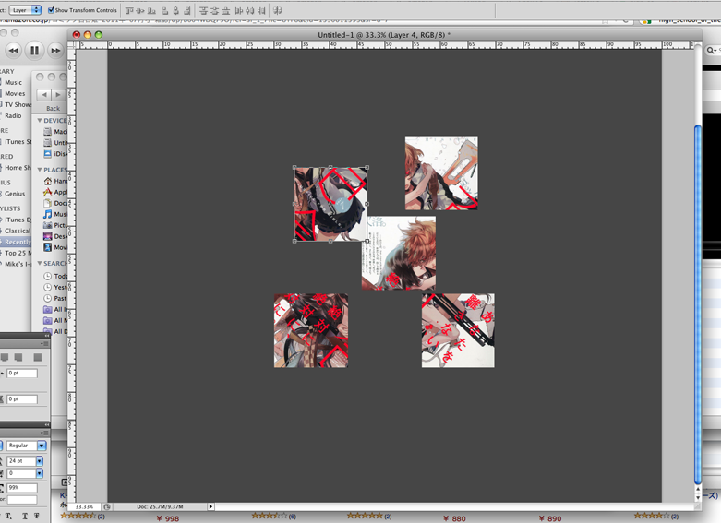Open the iDisk icon in Finder sidebar
The image size is (721, 523).
(x=47, y=153)
